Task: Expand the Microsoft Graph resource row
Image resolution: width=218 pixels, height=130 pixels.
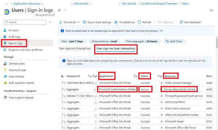Action: click(x=62, y=121)
